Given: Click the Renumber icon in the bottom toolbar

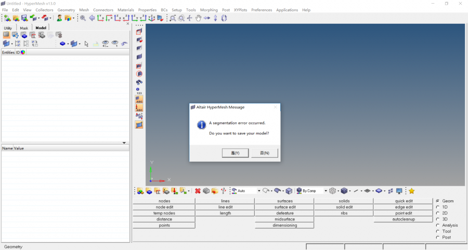Looking at the screenshot, I should [x=223, y=191].
